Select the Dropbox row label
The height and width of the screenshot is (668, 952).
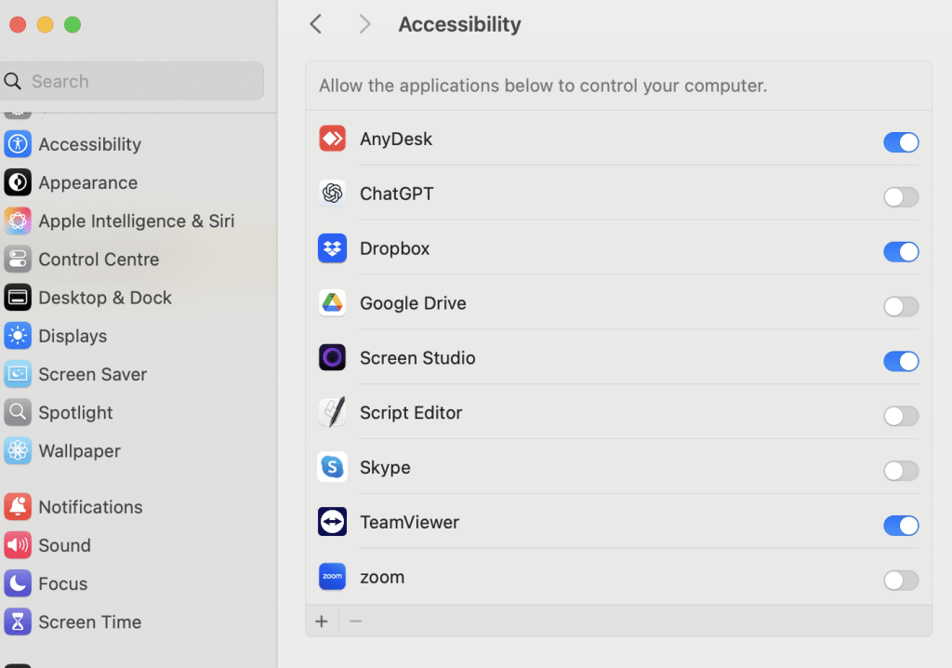(394, 248)
